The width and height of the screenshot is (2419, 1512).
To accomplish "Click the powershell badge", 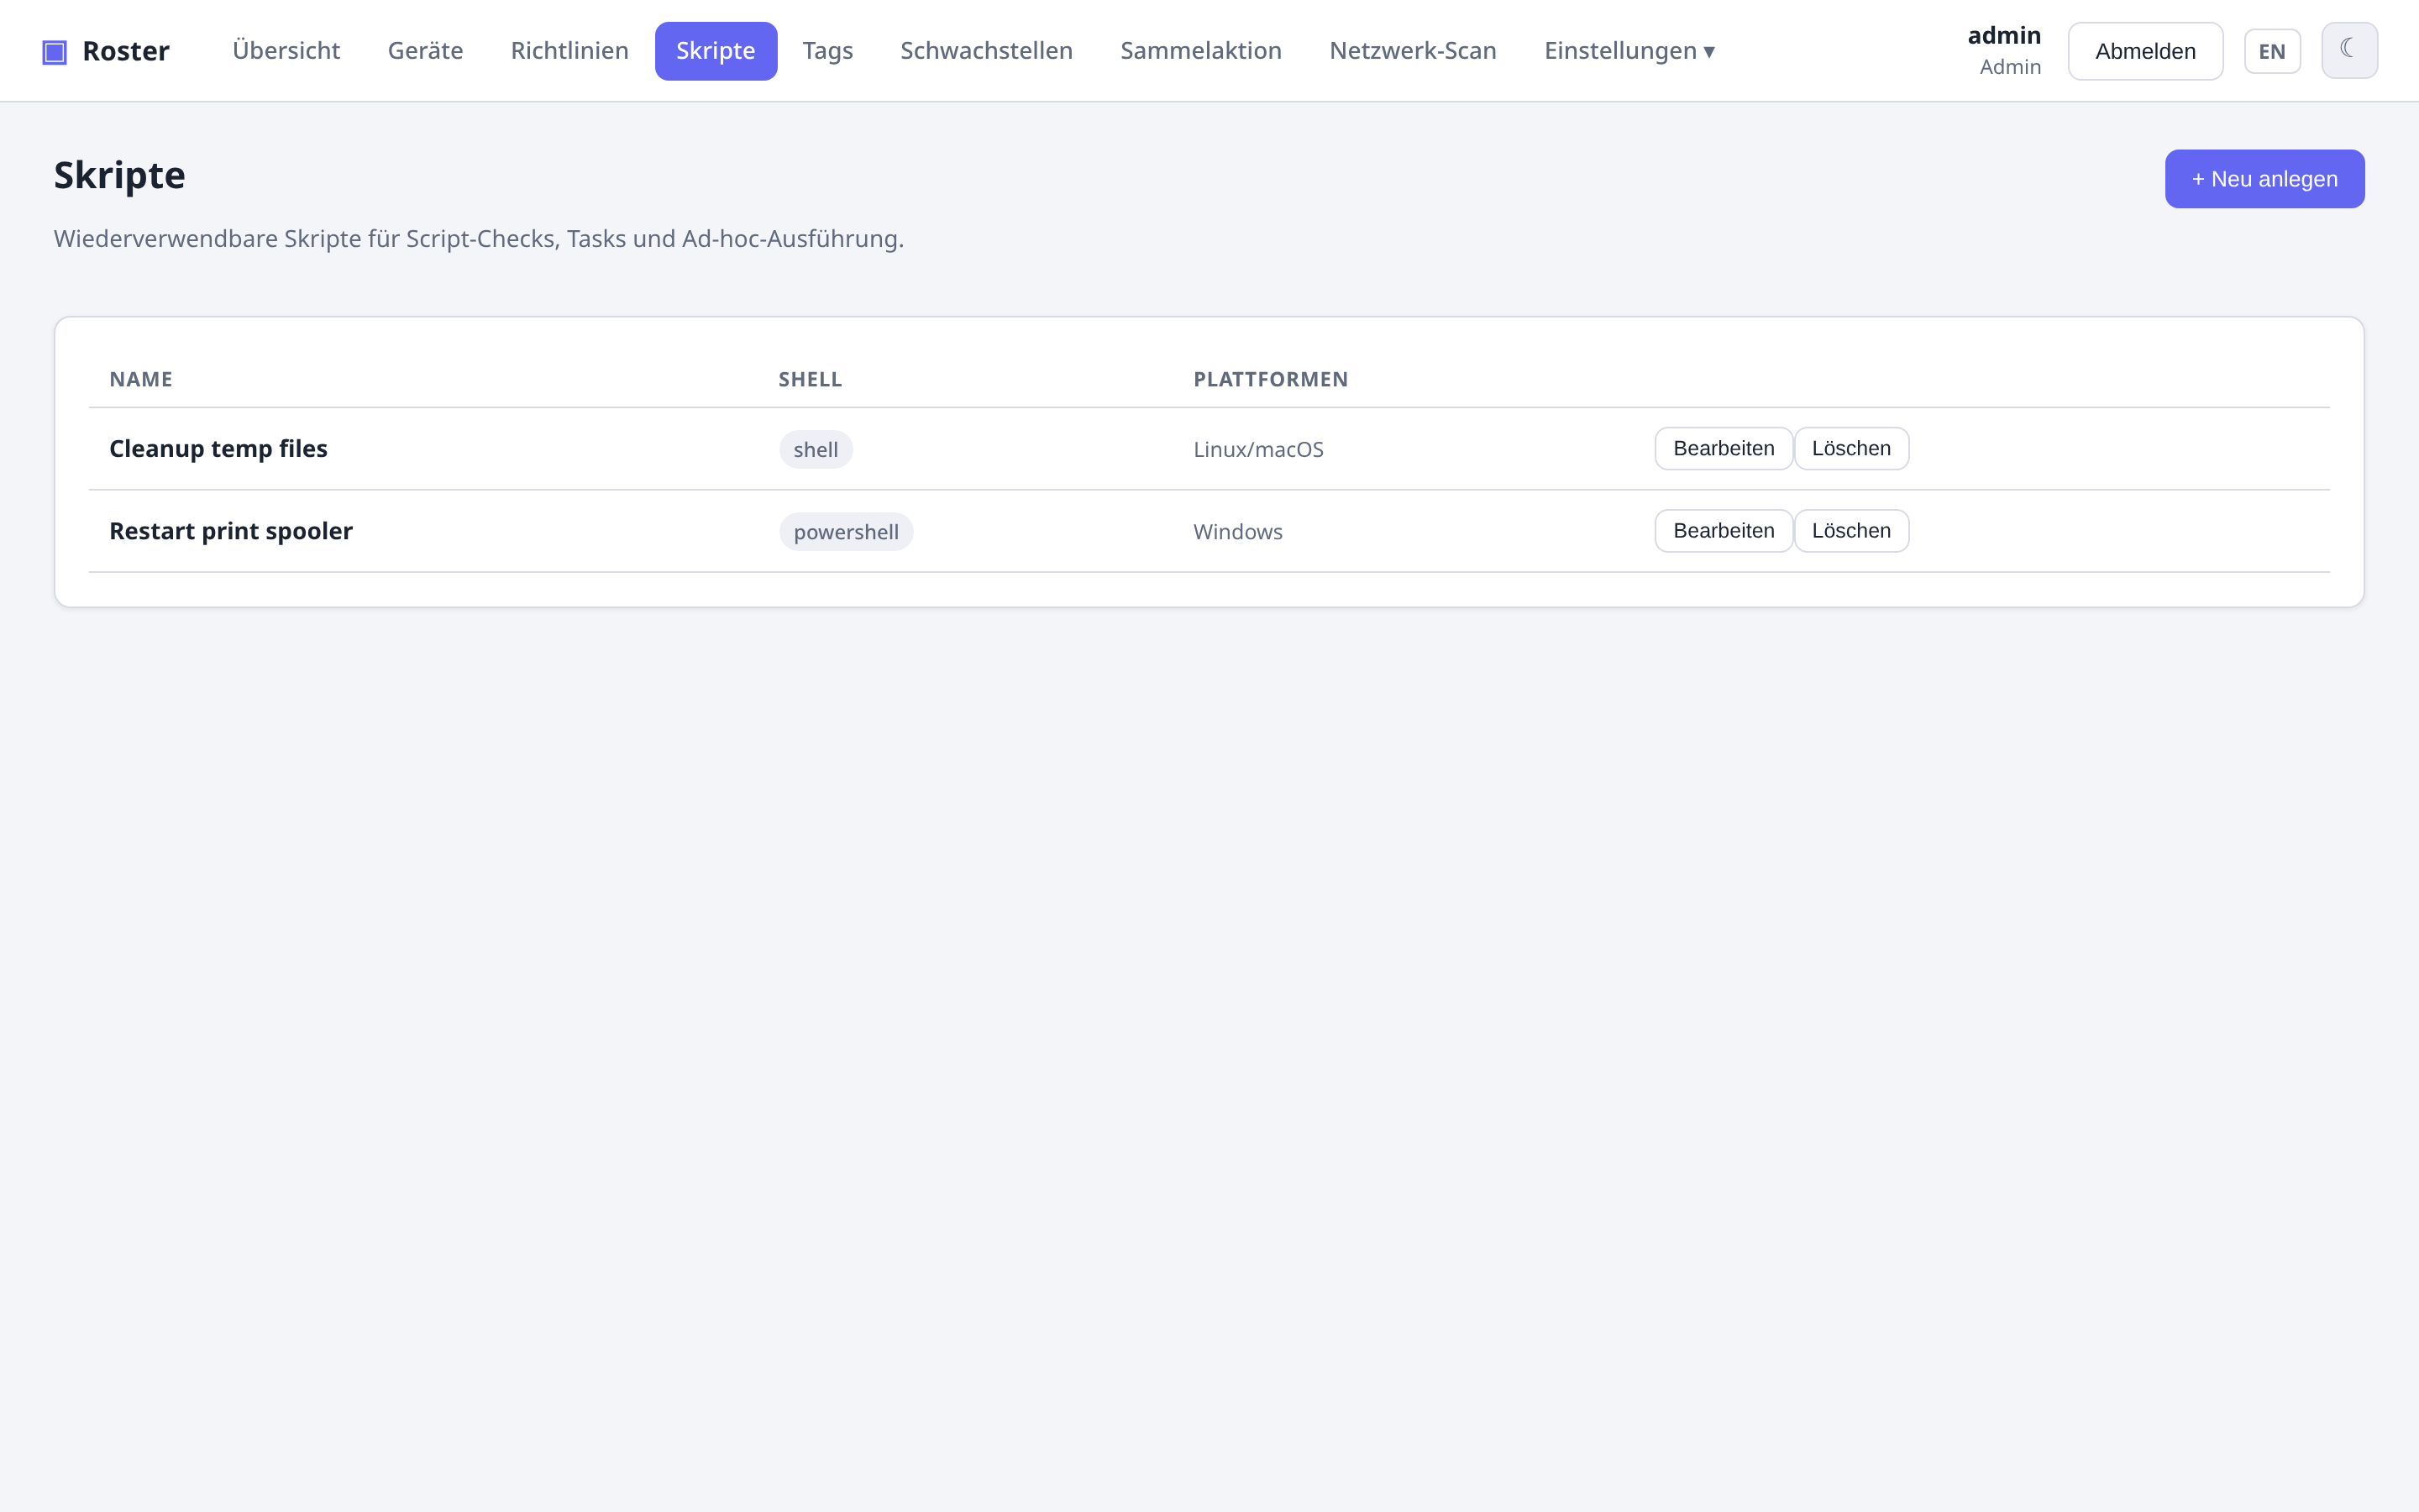I will [x=846, y=532].
